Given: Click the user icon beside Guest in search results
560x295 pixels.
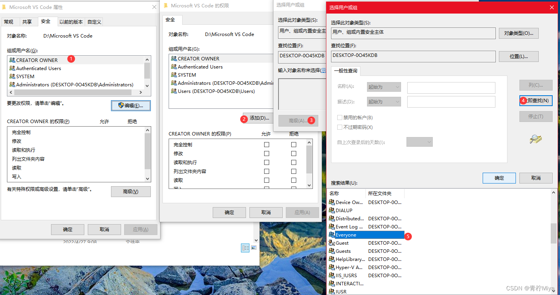Looking at the screenshot, I should click(331, 243).
